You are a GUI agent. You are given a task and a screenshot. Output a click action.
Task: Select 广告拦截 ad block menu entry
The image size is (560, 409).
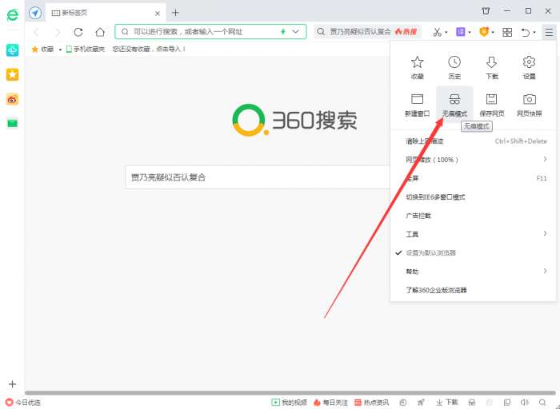click(x=474, y=216)
